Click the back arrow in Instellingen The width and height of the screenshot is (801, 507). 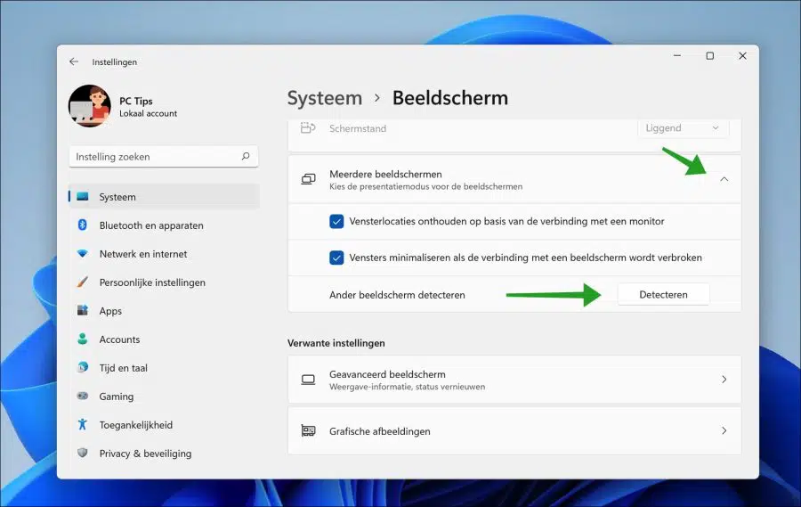74,61
